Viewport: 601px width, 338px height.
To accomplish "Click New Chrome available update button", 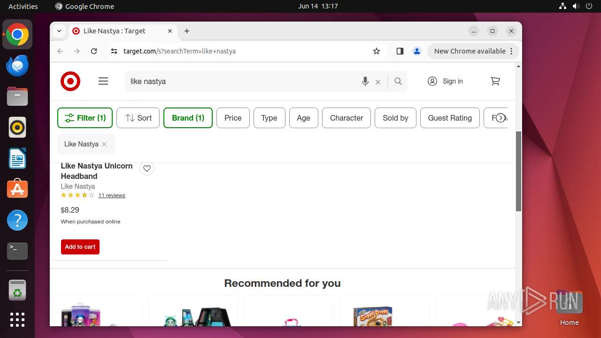I will (x=473, y=51).
